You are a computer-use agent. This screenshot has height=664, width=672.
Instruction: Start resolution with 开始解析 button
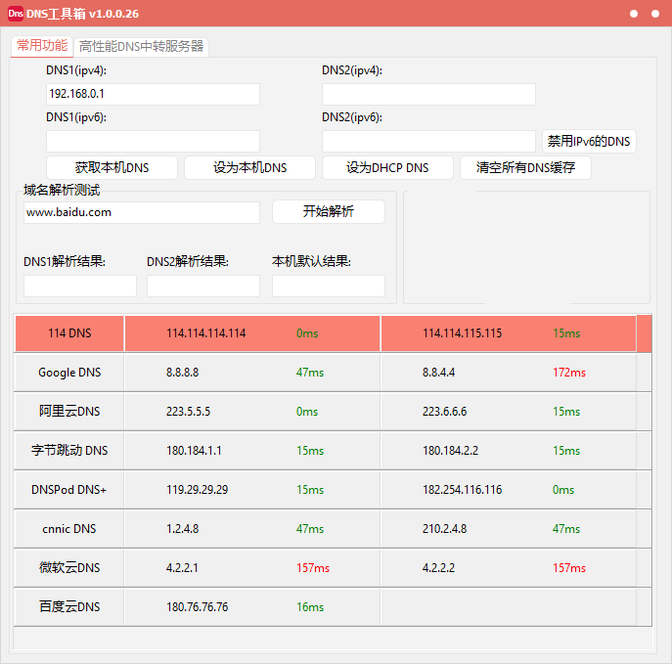coord(329,211)
